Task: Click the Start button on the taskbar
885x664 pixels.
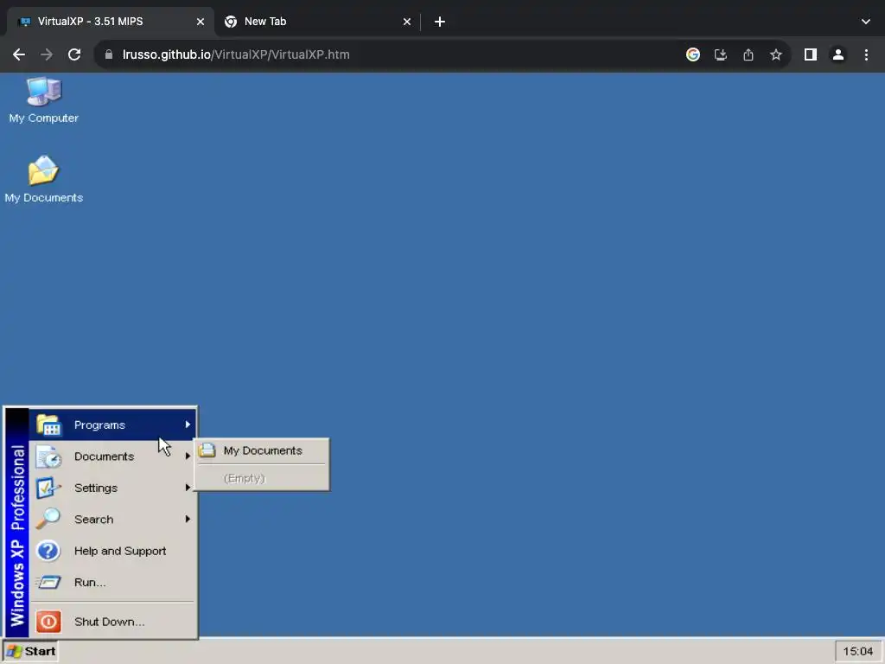Action: 31,652
